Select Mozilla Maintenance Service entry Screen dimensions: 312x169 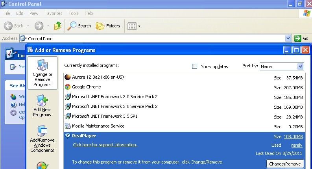click(98, 126)
